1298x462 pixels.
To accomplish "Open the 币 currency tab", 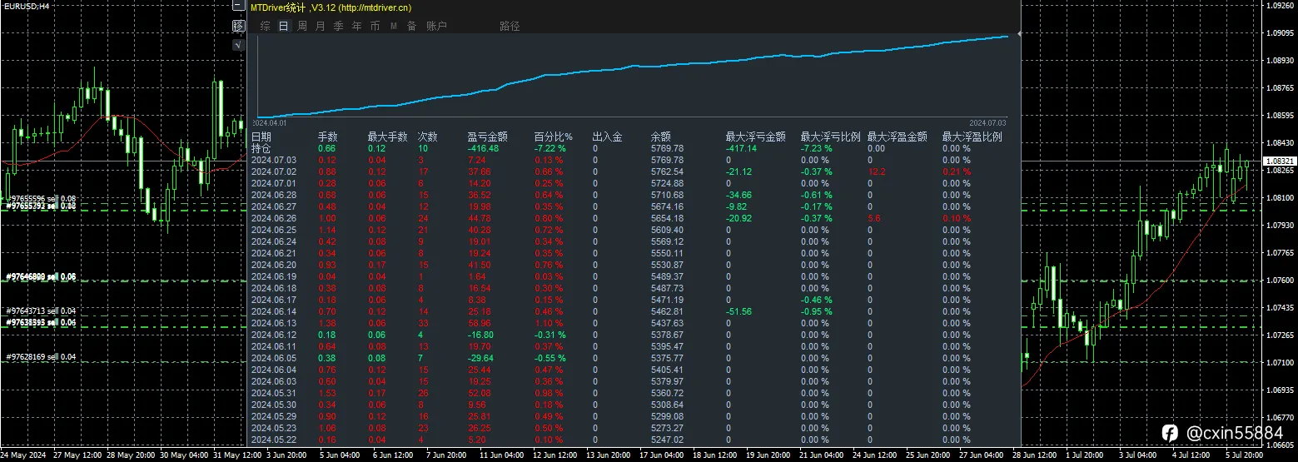I will tap(375, 26).
